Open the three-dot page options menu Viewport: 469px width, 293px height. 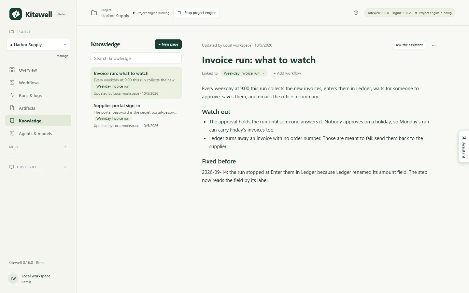pyautogui.click(x=434, y=45)
